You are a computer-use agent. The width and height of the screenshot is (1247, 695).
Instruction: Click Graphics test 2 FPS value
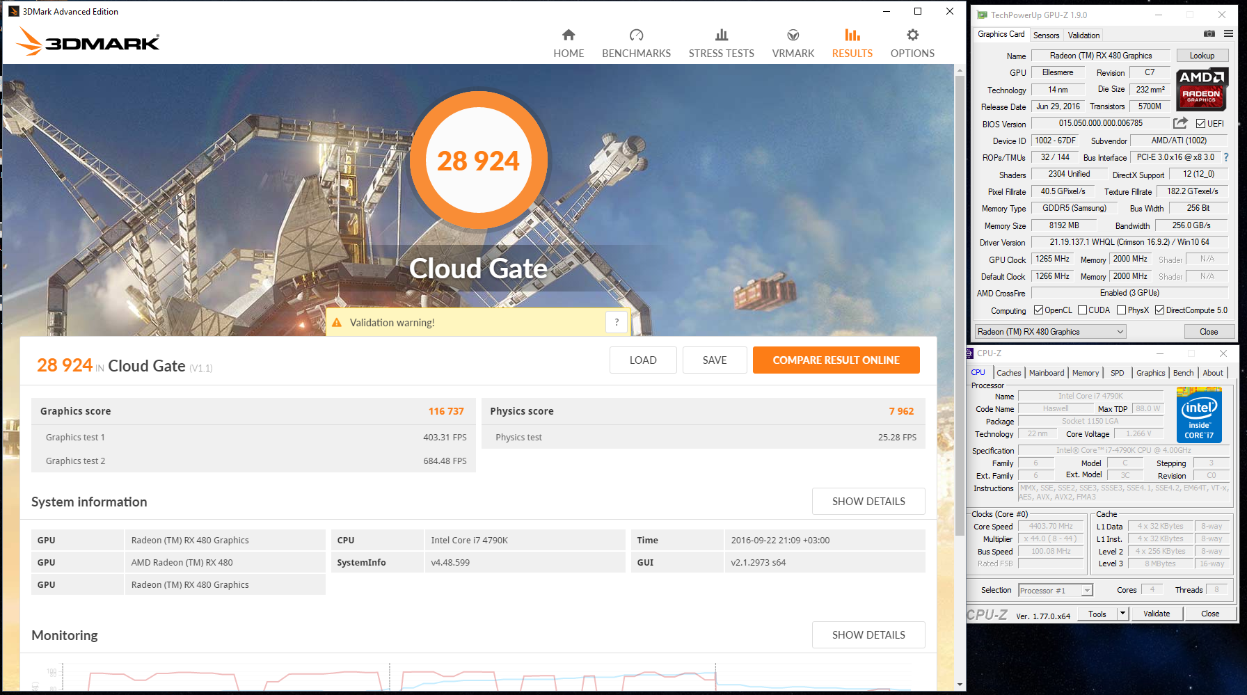445,461
